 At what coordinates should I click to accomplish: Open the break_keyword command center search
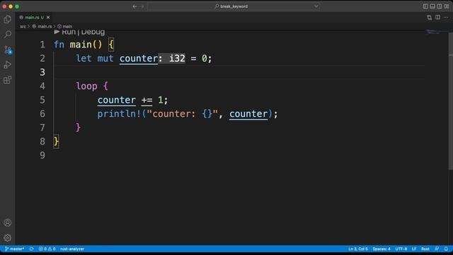(234, 6)
